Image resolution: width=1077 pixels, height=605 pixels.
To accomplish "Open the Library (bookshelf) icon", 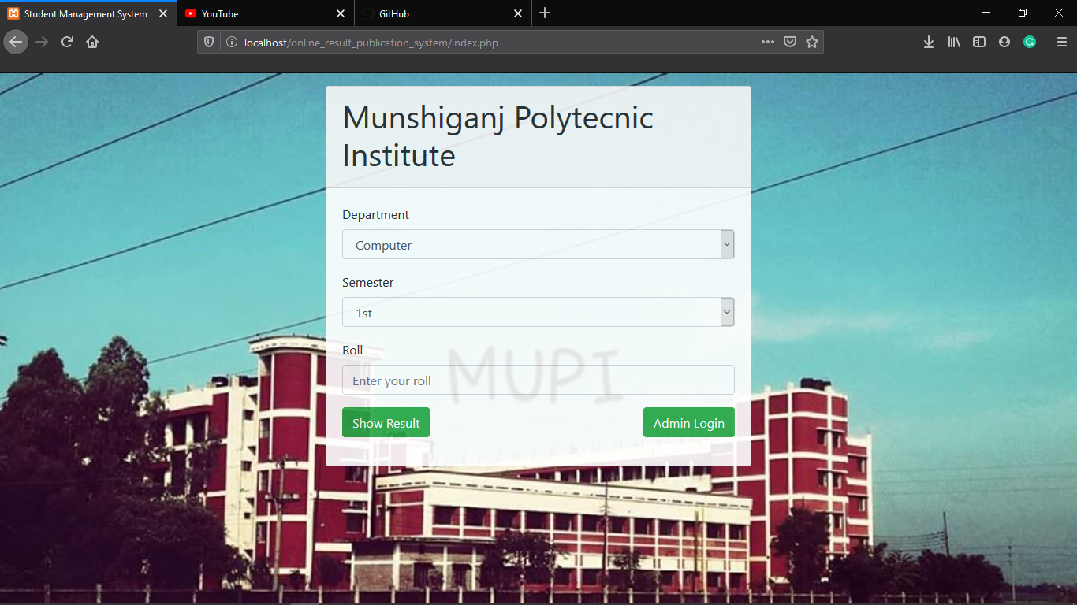I will 953,42.
